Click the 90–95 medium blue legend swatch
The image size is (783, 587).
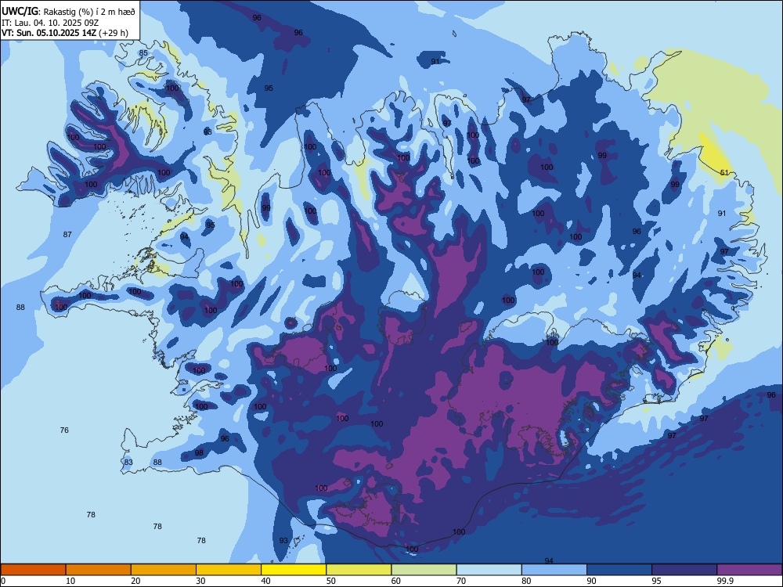619,570
